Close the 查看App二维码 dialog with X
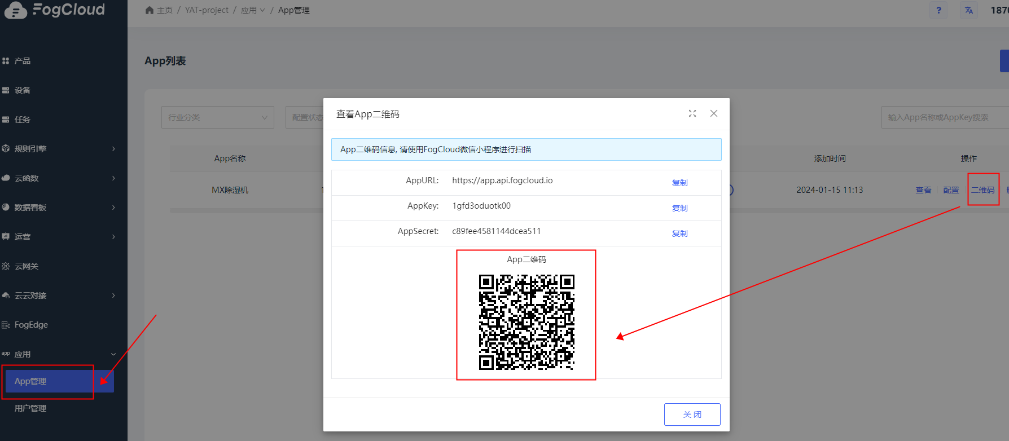 (x=714, y=113)
